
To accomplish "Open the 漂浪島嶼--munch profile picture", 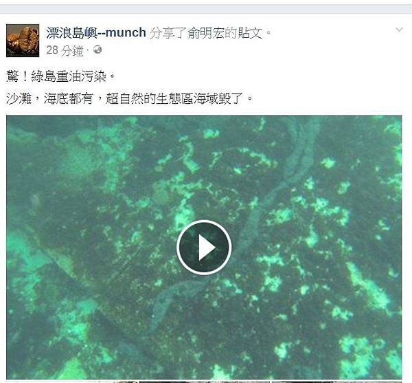I will (23, 41).
